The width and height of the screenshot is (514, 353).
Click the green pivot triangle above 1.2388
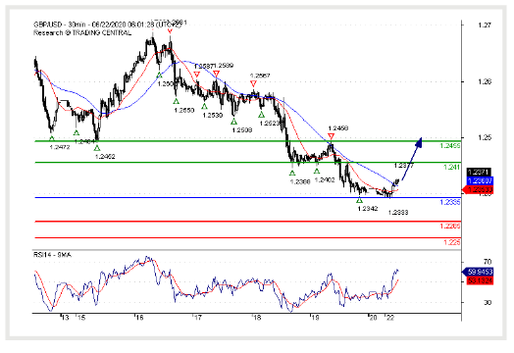(x=292, y=173)
